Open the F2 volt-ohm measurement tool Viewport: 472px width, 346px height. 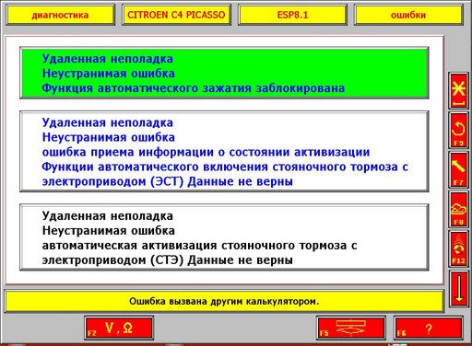[x=119, y=329]
